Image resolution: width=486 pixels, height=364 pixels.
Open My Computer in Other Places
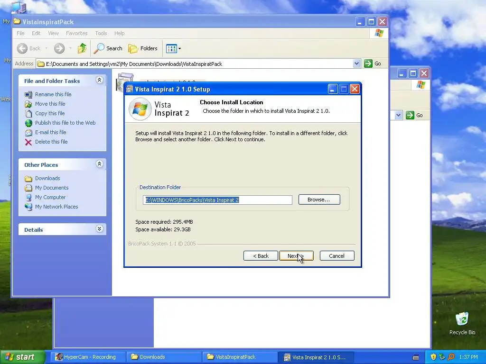(x=50, y=197)
